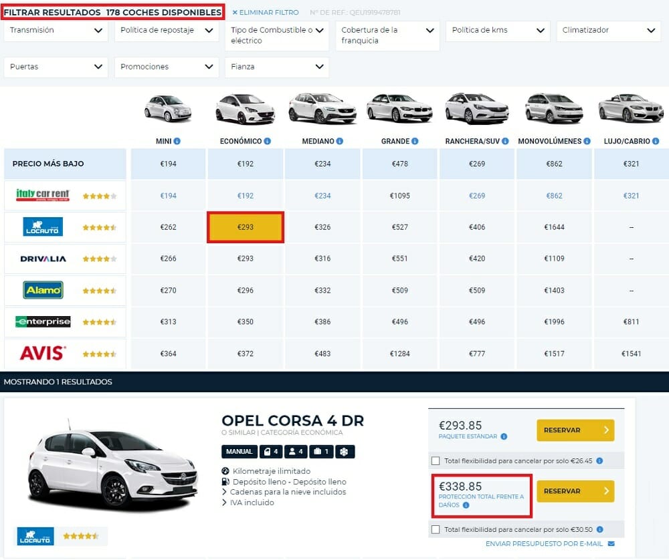Image resolution: width=669 pixels, height=560 pixels.
Task: Click the envelope icon for email quote
Action: coord(611,544)
